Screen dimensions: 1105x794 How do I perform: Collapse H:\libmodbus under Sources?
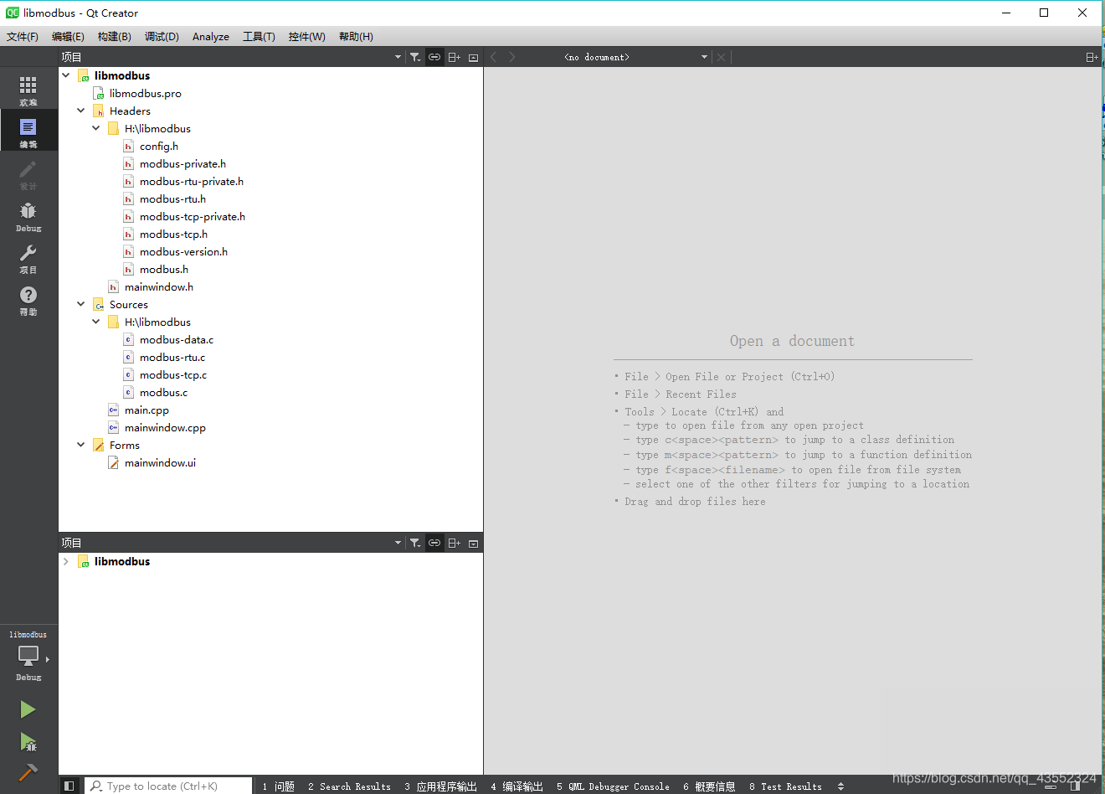tap(96, 322)
